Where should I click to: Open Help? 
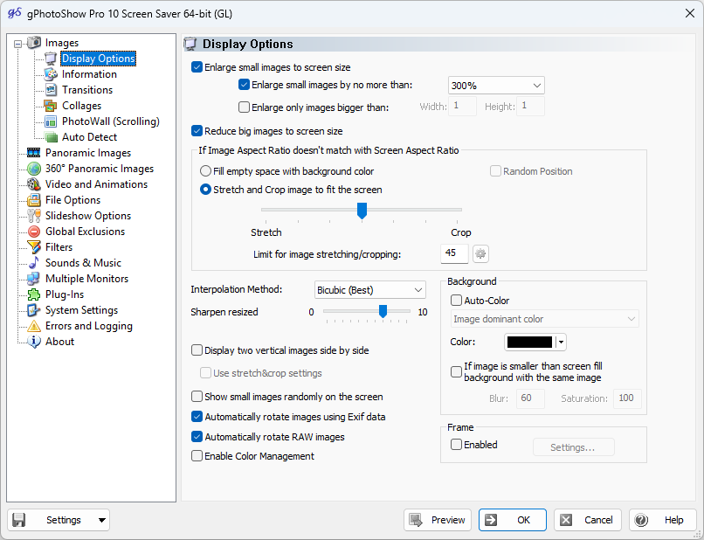coord(663,519)
